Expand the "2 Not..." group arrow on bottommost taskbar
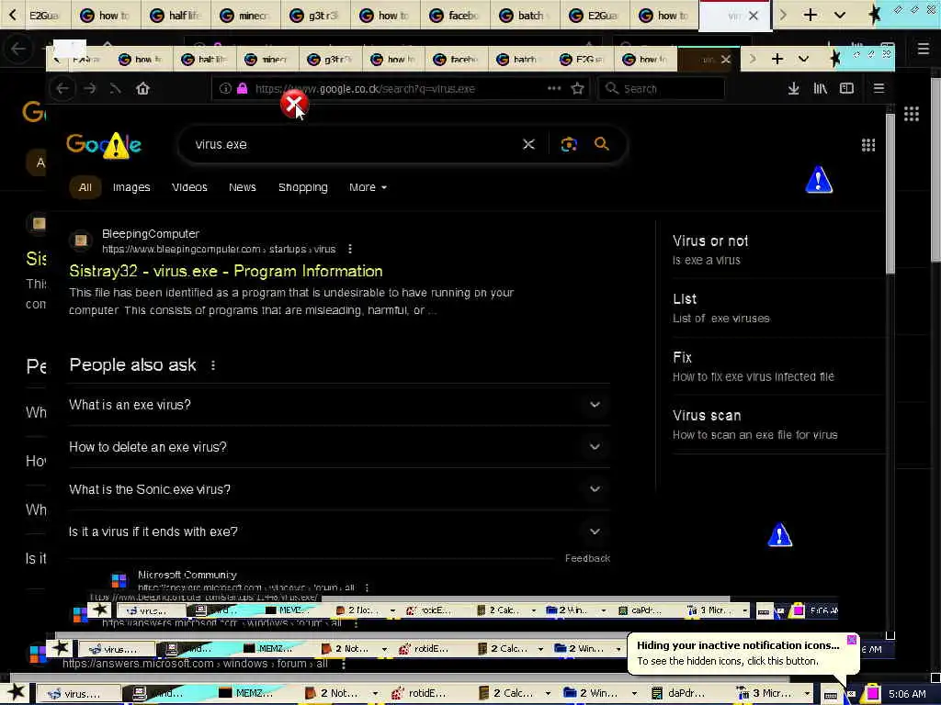The height and width of the screenshot is (705, 941). [x=376, y=694]
